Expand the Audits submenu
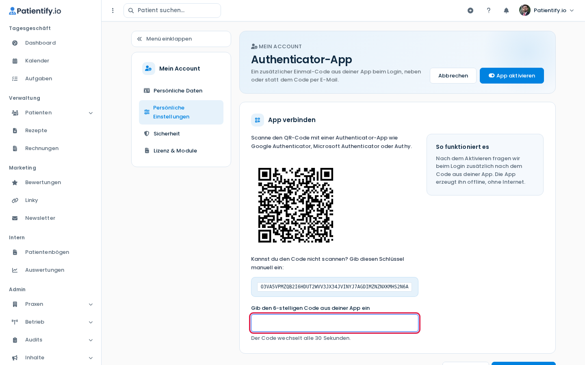Viewport: 585px width, 365px height. [91, 340]
